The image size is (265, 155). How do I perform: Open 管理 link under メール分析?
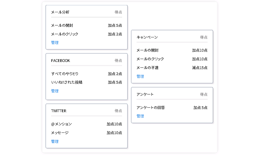(55, 43)
